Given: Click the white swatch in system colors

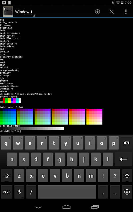Looking at the screenshot, I should tap(20, 102).
